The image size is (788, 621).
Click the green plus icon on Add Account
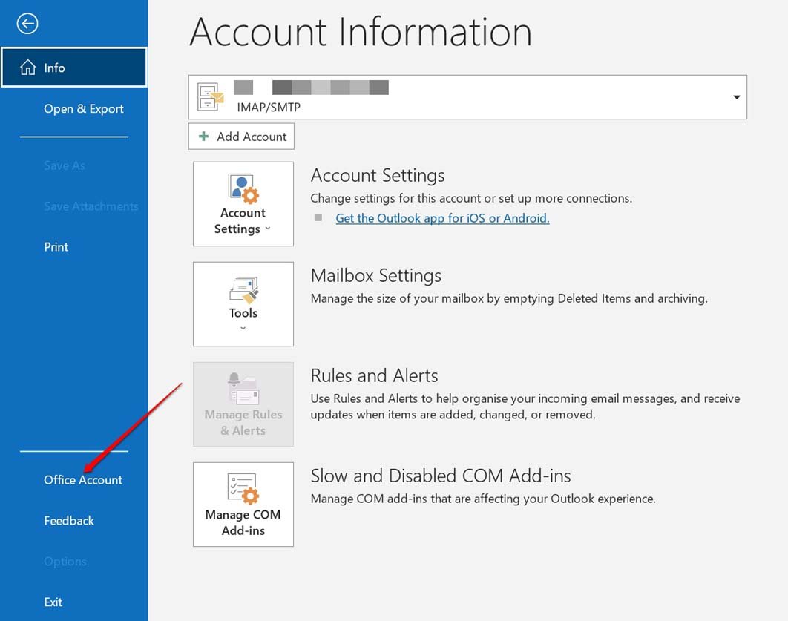(x=203, y=137)
